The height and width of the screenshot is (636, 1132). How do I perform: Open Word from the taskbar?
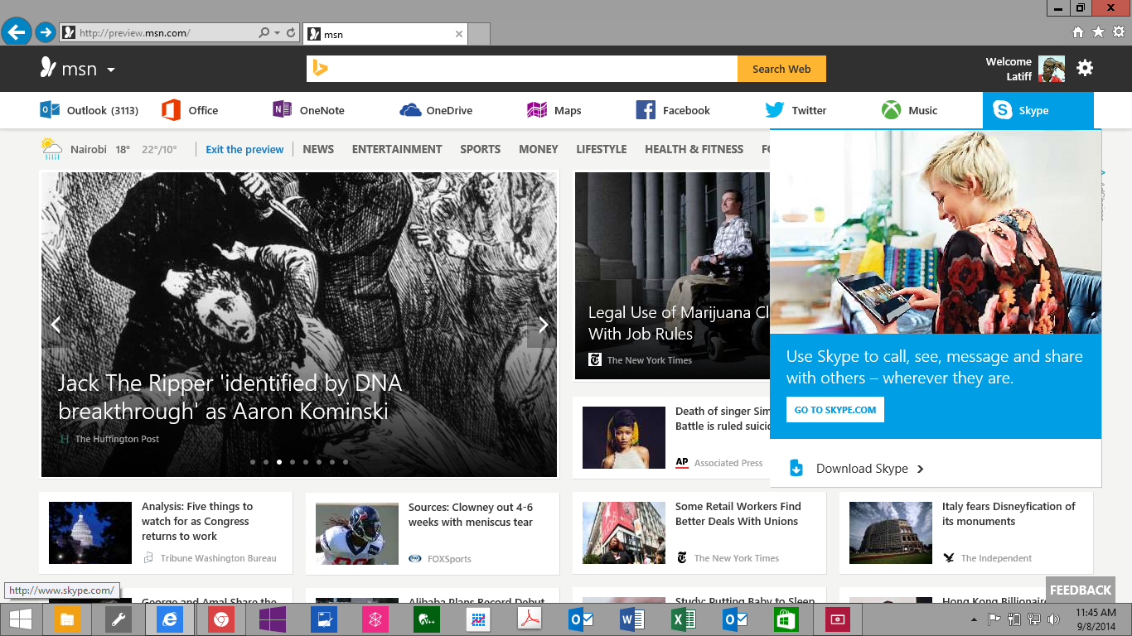click(x=632, y=619)
